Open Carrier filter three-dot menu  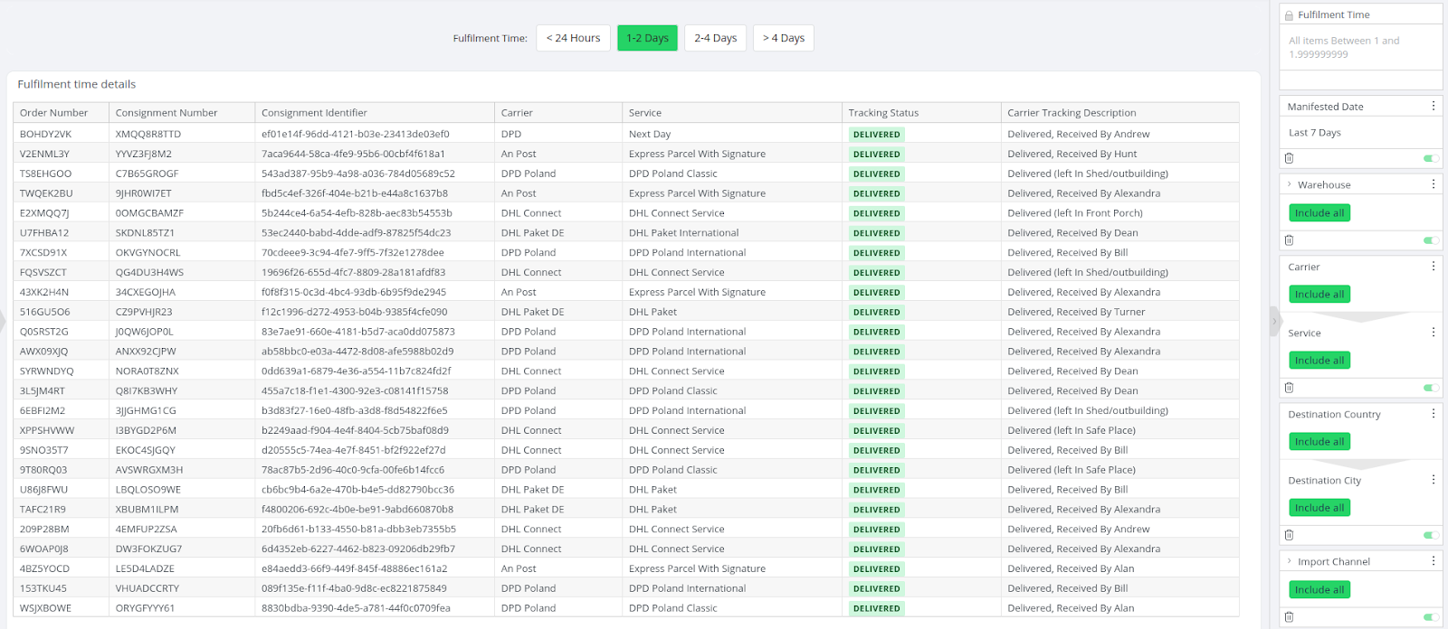(1433, 267)
